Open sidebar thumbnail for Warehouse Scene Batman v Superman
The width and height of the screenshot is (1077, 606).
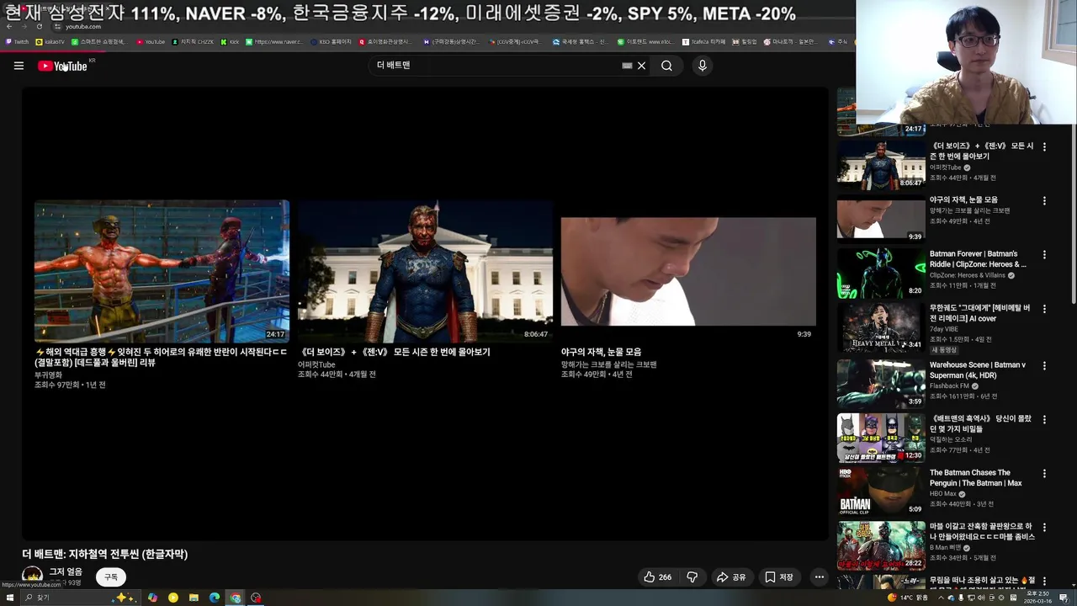click(881, 384)
